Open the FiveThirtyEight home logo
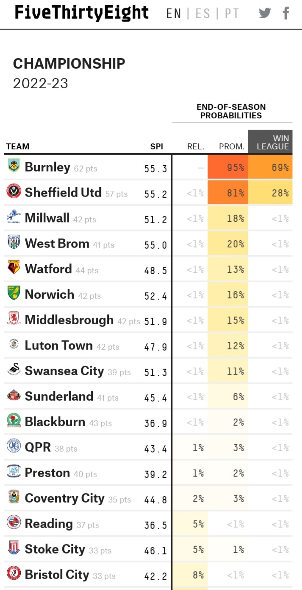The image size is (302, 590). click(82, 13)
